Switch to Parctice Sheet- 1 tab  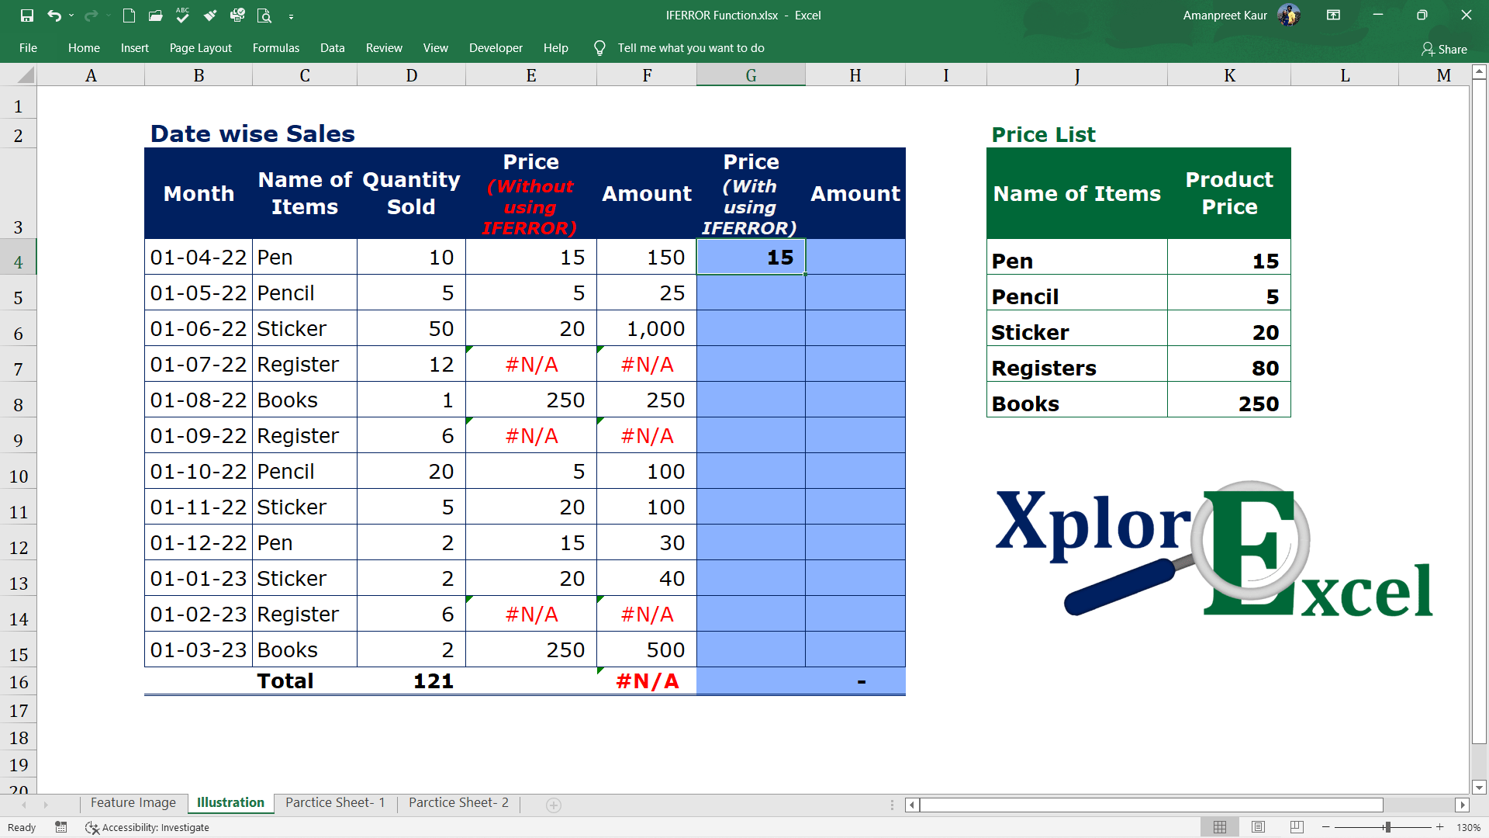pos(335,802)
